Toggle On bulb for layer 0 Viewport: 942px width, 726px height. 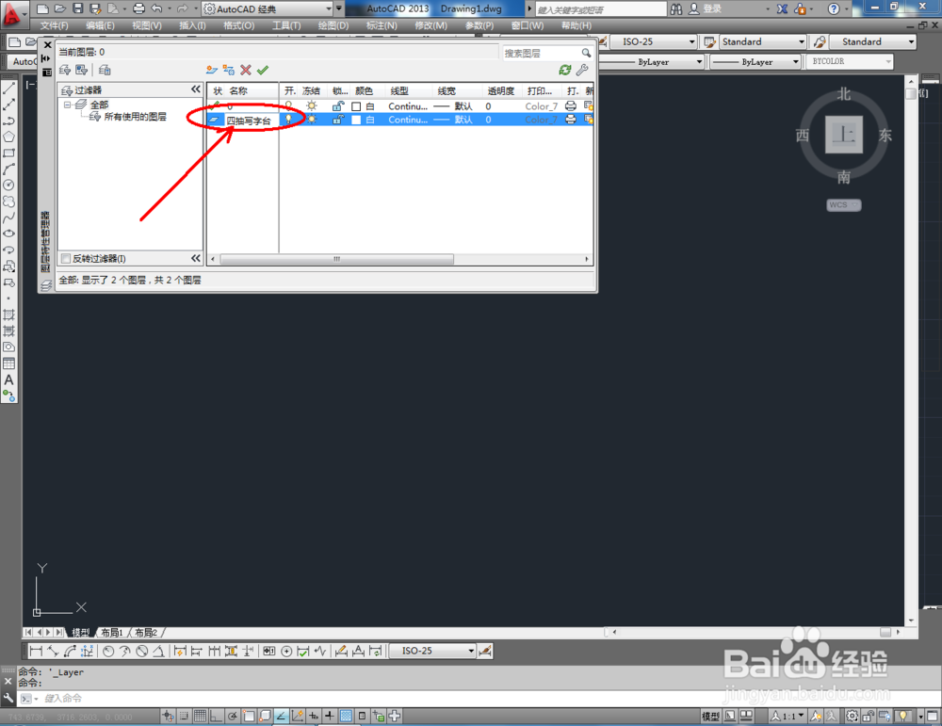288,105
